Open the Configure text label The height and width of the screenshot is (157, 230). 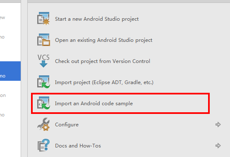point(67,125)
